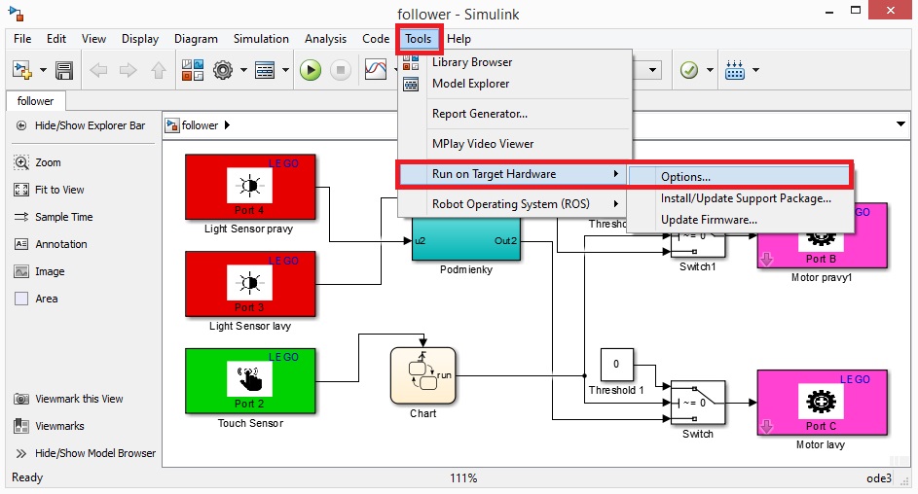Open Viewmarks gallery icon

point(21,426)
